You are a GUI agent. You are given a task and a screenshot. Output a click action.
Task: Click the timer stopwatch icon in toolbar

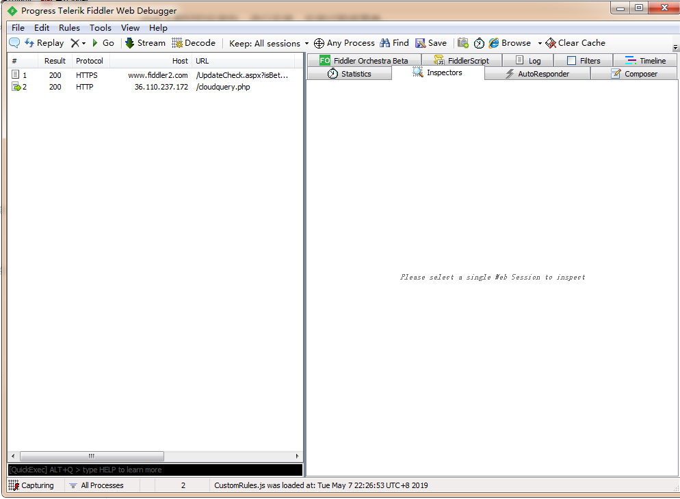[x=479, y=43]
